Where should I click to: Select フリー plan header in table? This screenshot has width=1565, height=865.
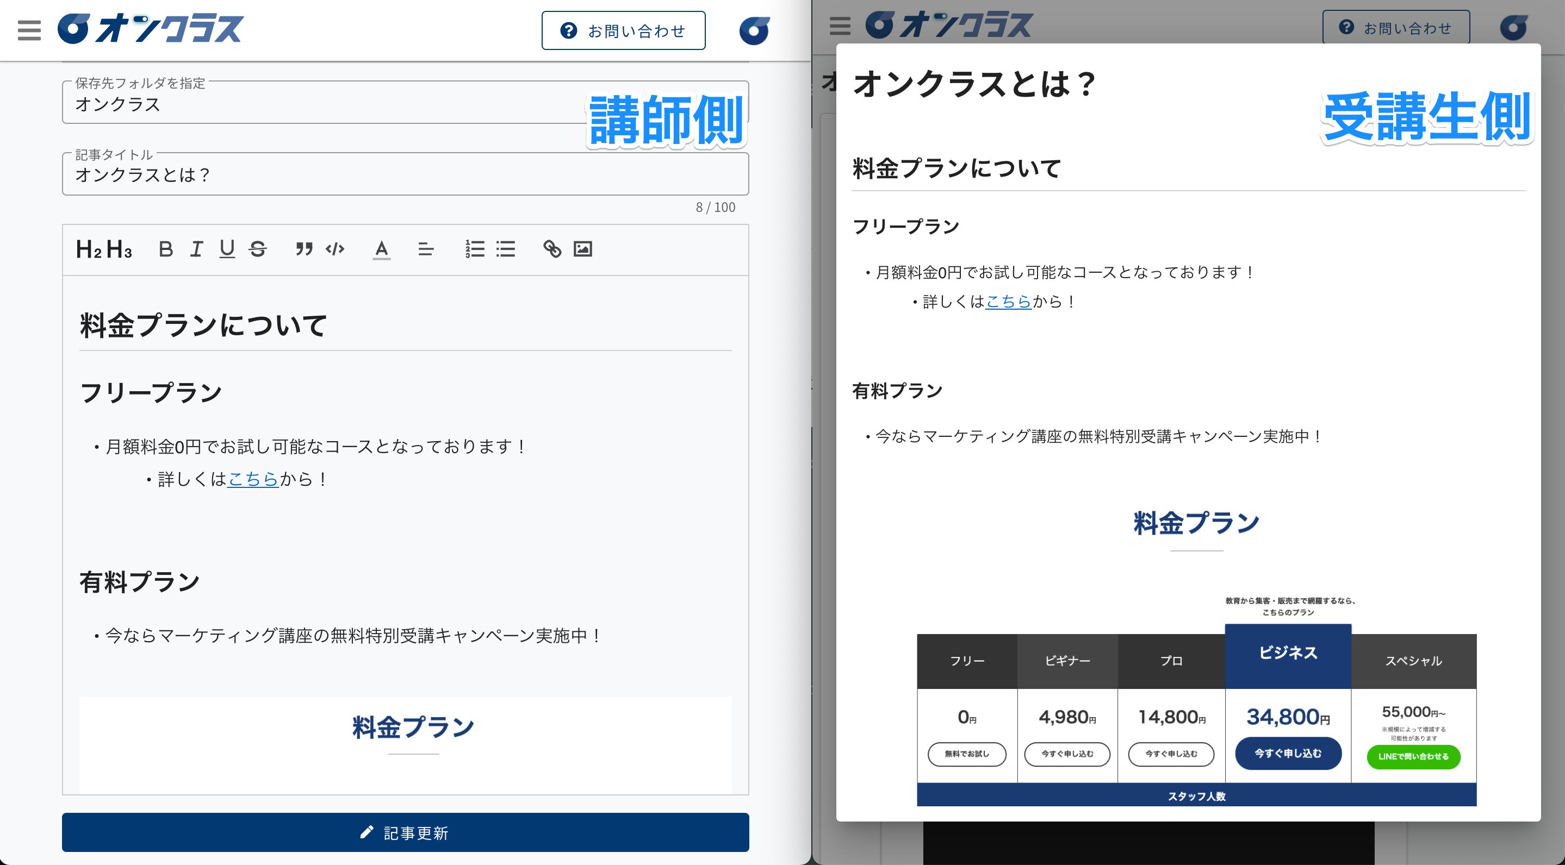click(967, 661)
